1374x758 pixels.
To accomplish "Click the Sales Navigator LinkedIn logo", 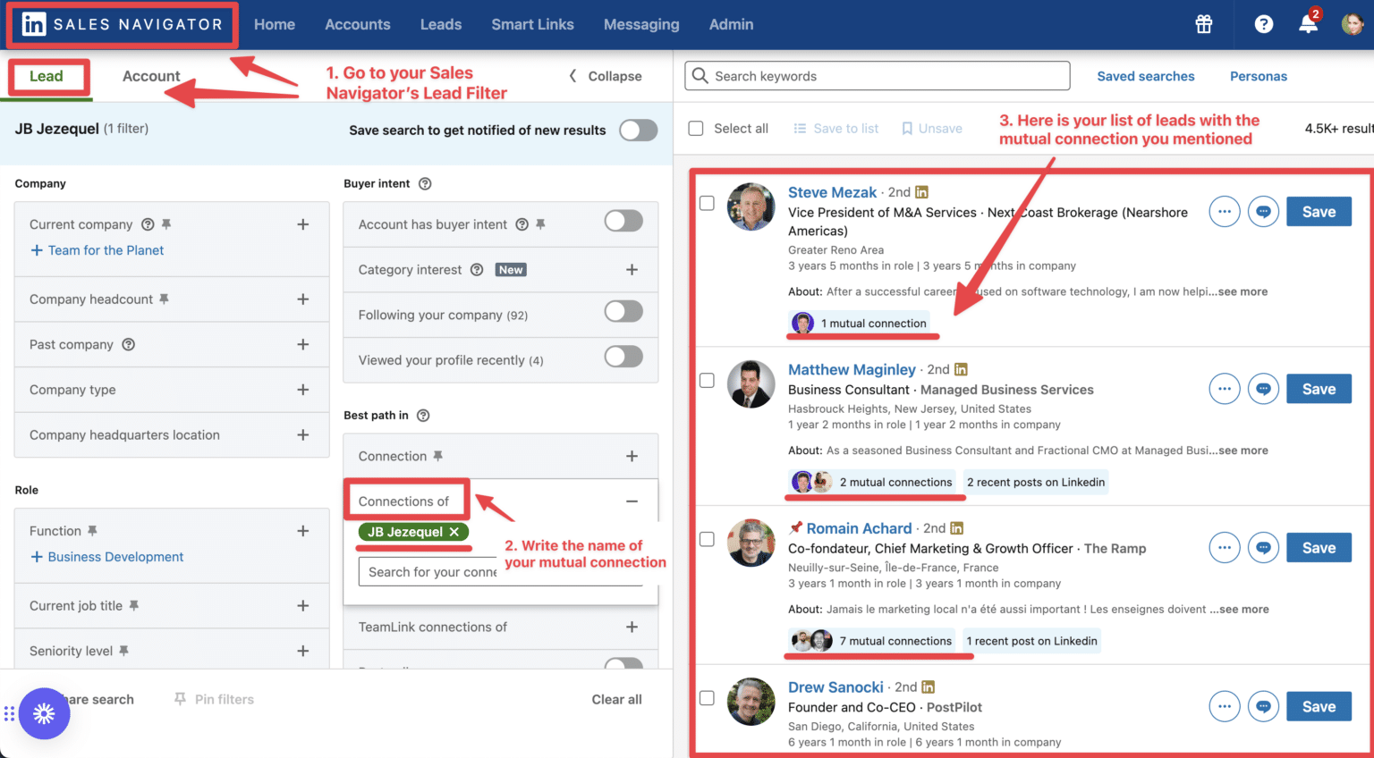I will tap(33, 24).
